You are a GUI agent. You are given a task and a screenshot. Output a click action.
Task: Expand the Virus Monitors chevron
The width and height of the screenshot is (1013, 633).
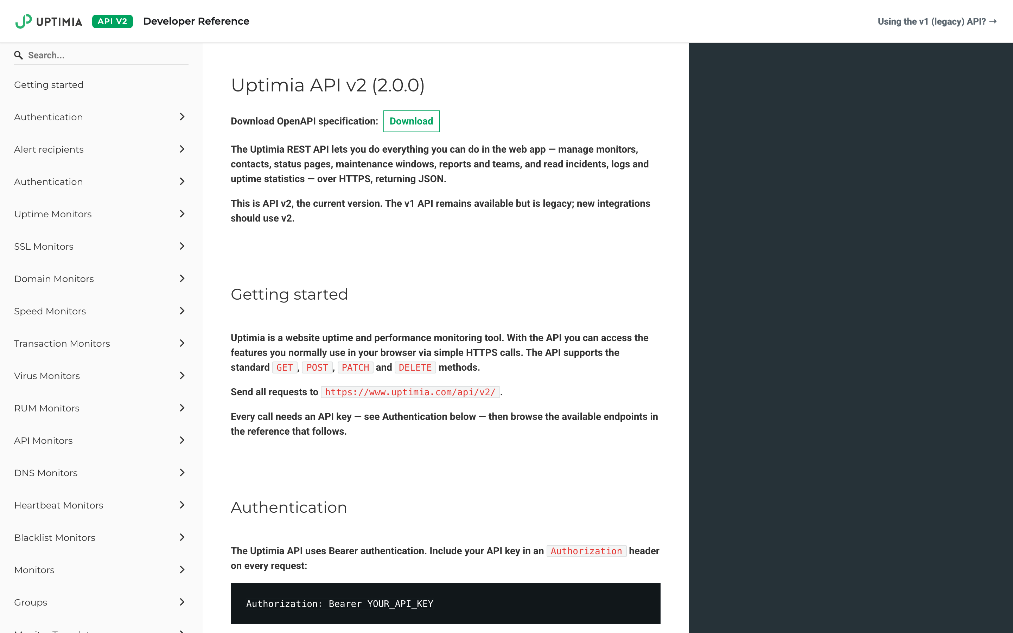(182, 376)
